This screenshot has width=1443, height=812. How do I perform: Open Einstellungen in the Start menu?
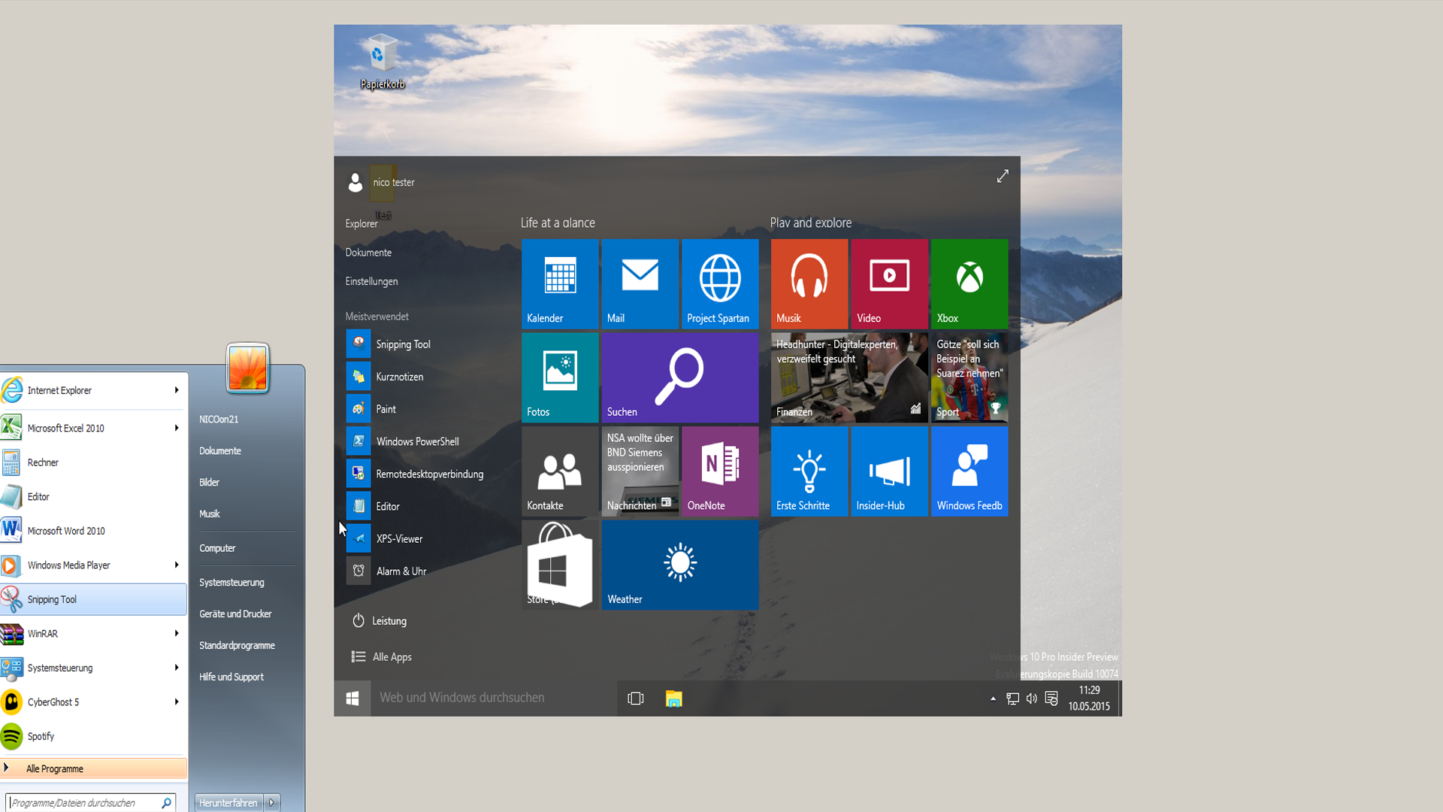371,281
